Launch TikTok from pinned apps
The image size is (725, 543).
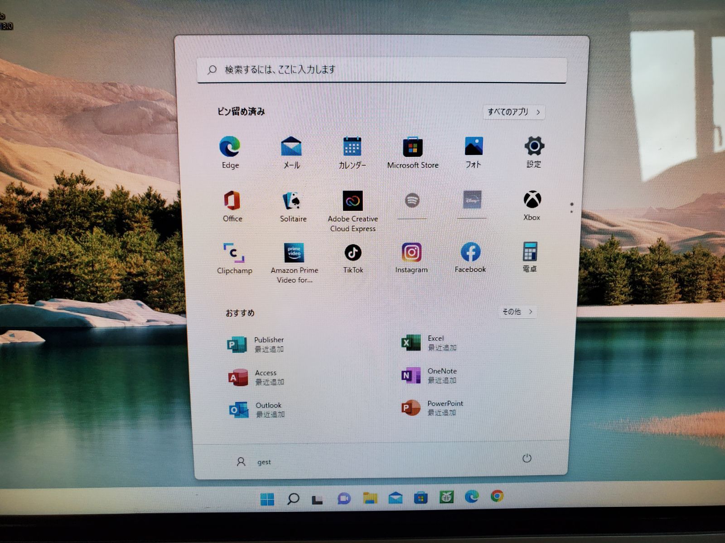[353, 258]
